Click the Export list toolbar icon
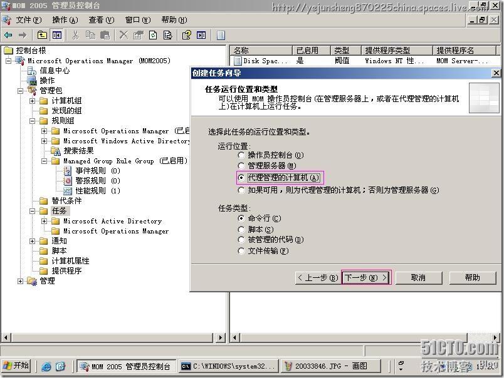504x378 pixels. coord(168,35)
